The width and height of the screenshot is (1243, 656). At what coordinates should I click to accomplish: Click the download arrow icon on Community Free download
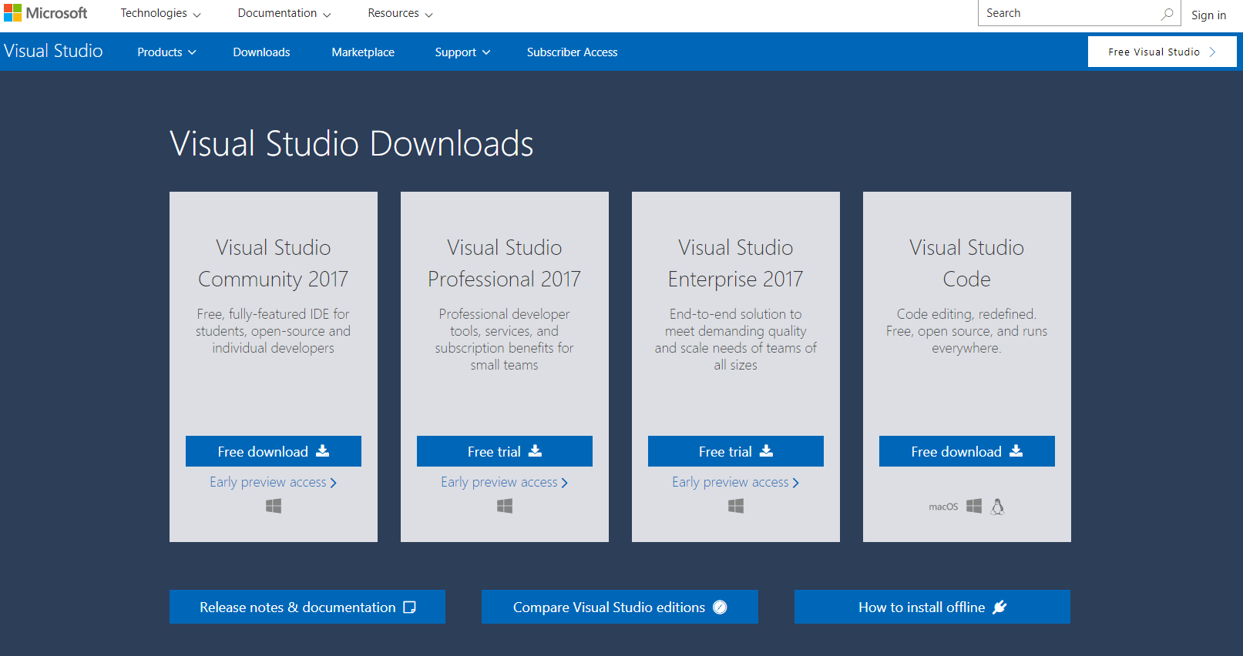323,451
